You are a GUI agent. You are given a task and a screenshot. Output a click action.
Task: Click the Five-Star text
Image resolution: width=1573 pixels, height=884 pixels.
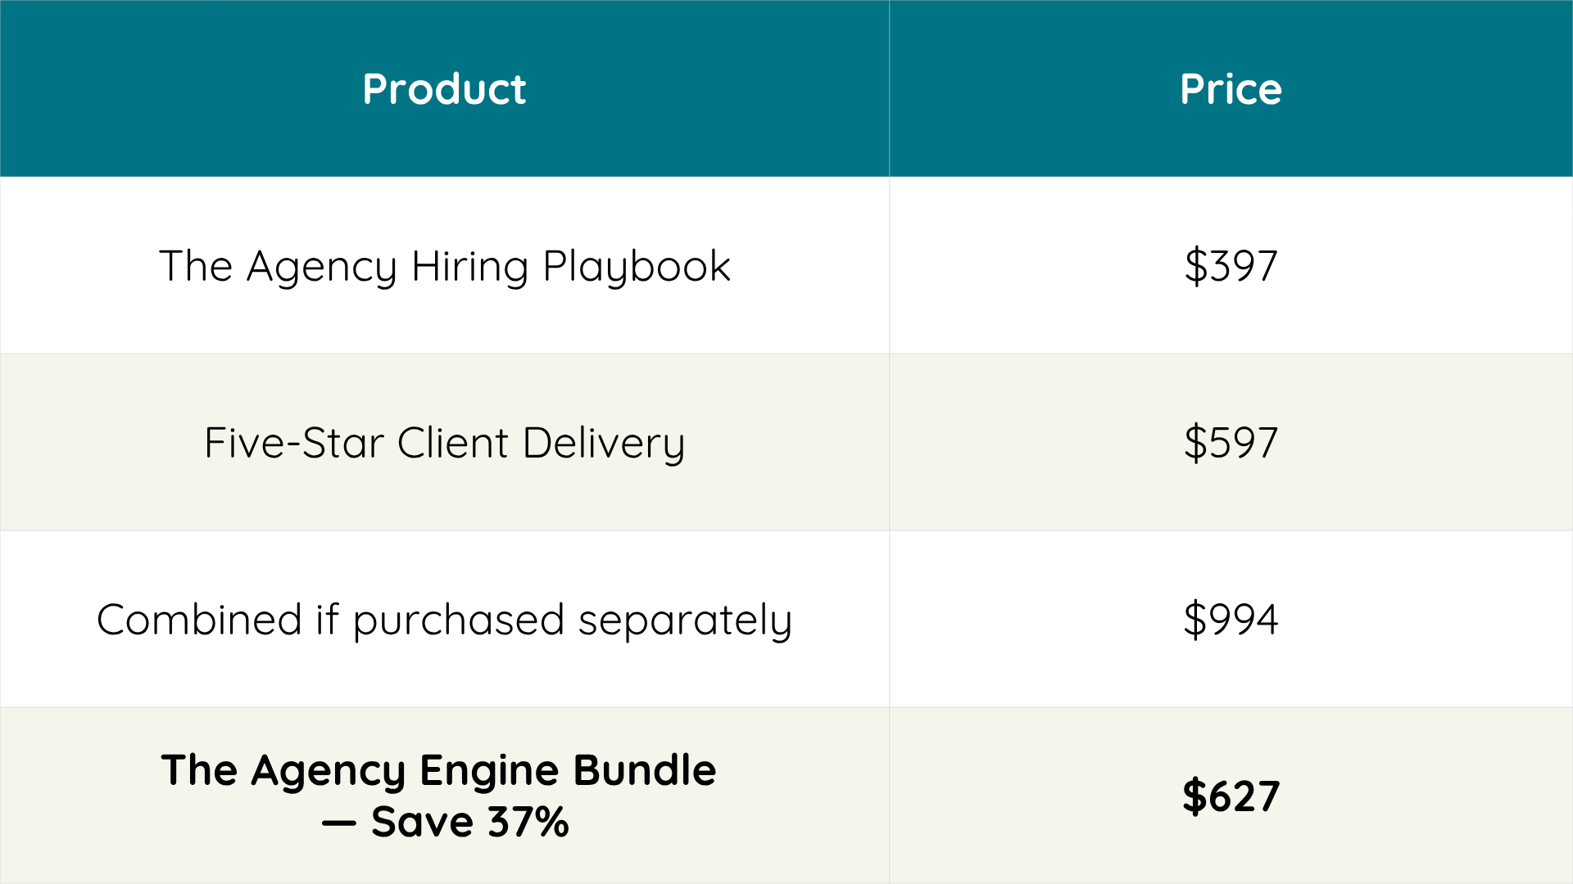pyautogui.click(x=294, y=443)
